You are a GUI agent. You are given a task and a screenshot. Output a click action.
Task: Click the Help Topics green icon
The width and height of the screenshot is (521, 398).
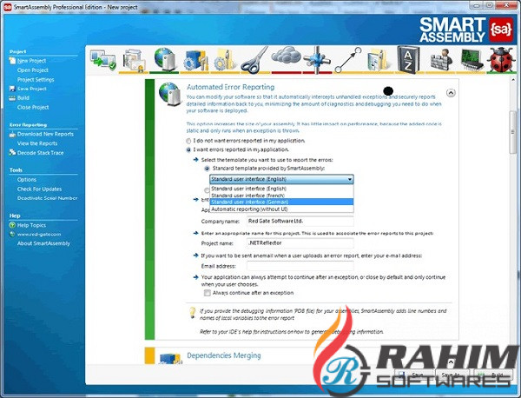13,225
